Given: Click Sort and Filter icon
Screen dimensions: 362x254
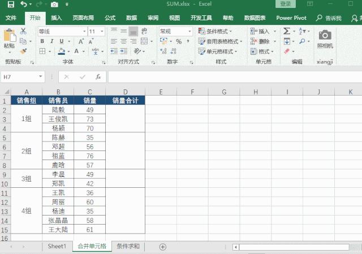Looking at the screenshot, I should [x=302, y=31].
